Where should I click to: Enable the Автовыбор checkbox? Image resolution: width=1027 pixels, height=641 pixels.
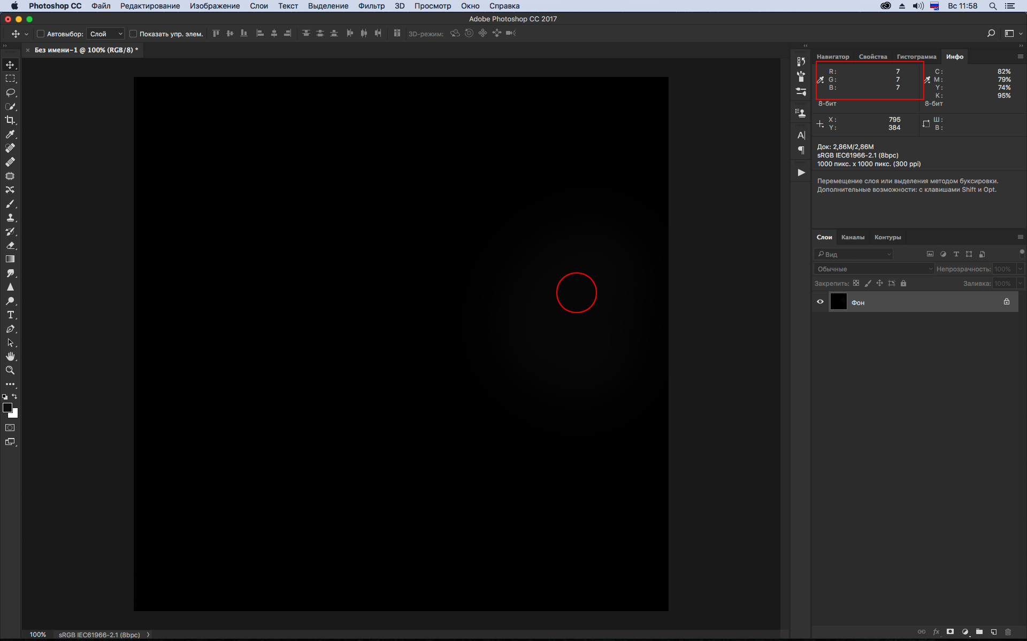[x=41, y=34]
